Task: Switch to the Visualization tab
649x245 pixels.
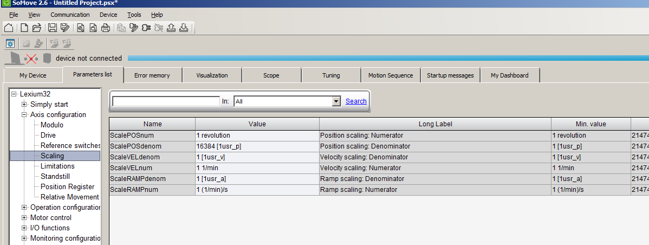Action: (x=212, y=75)
